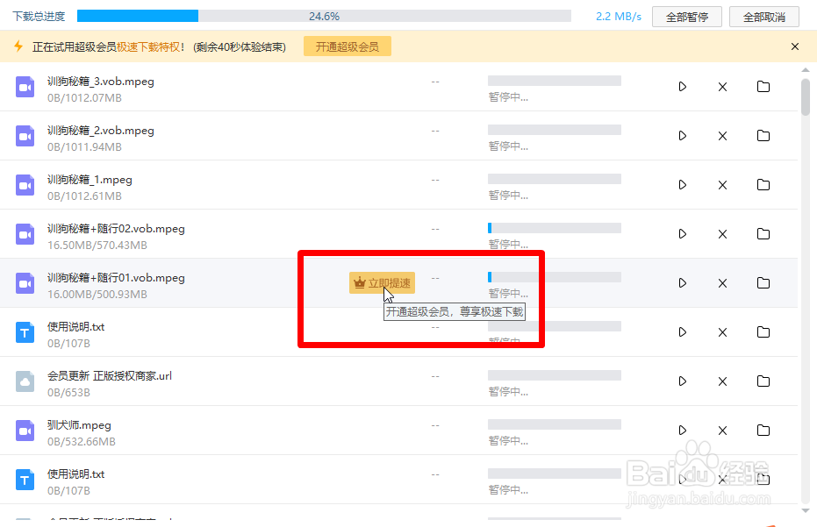Click progress bar of 训狗秘籍+随行01.vob.mpeg
This screenshot has width=817, height=527.
click(x=555, y=277)
